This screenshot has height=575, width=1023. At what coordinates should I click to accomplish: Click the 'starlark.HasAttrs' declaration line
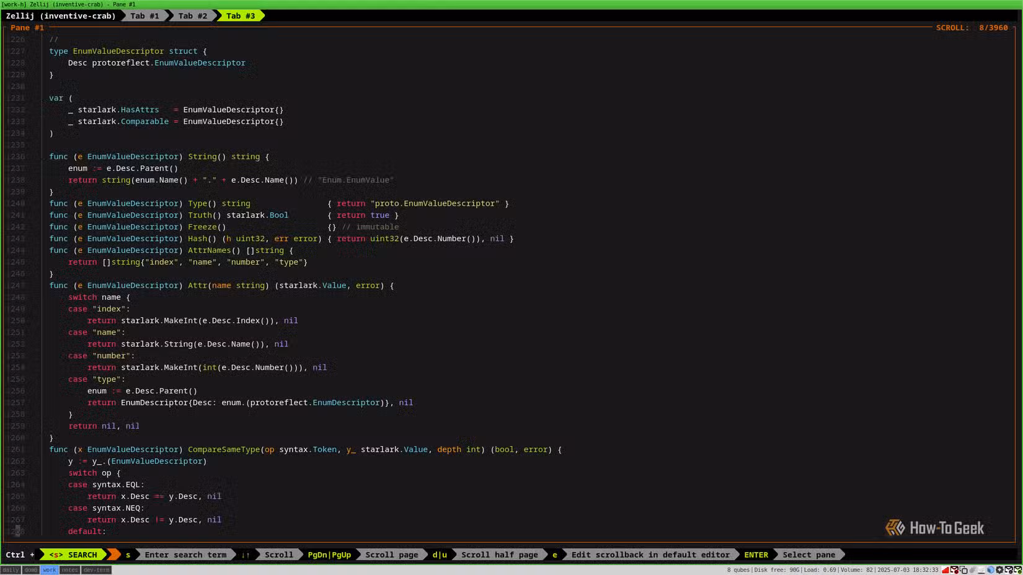[175, 110]
